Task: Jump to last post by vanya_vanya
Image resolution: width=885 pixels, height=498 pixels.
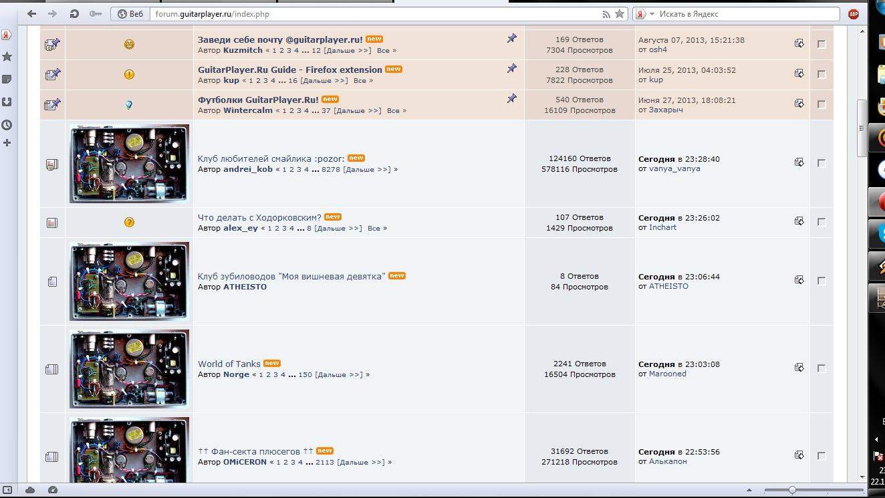Action: tap(799, 162)
